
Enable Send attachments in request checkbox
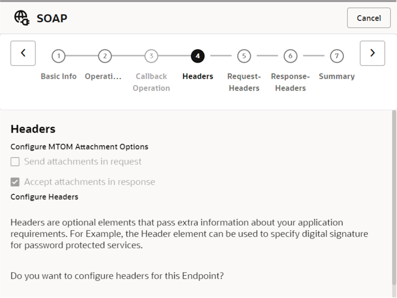[15, 162]
